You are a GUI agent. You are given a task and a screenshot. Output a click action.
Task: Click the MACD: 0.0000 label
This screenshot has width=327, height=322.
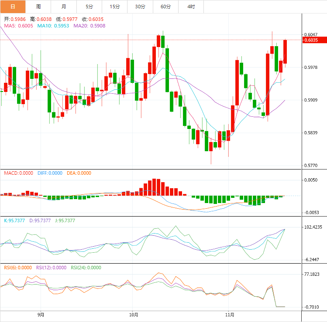[18, 173]
